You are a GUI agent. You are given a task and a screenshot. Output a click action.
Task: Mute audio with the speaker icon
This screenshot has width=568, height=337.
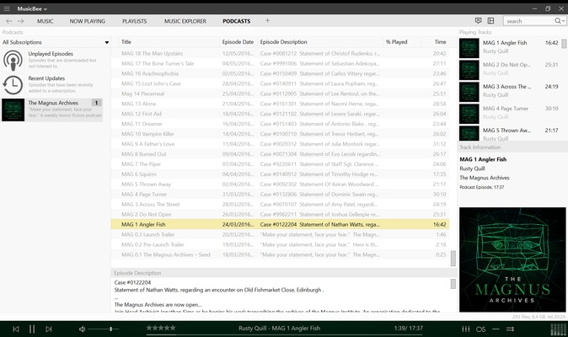point(83,329)
